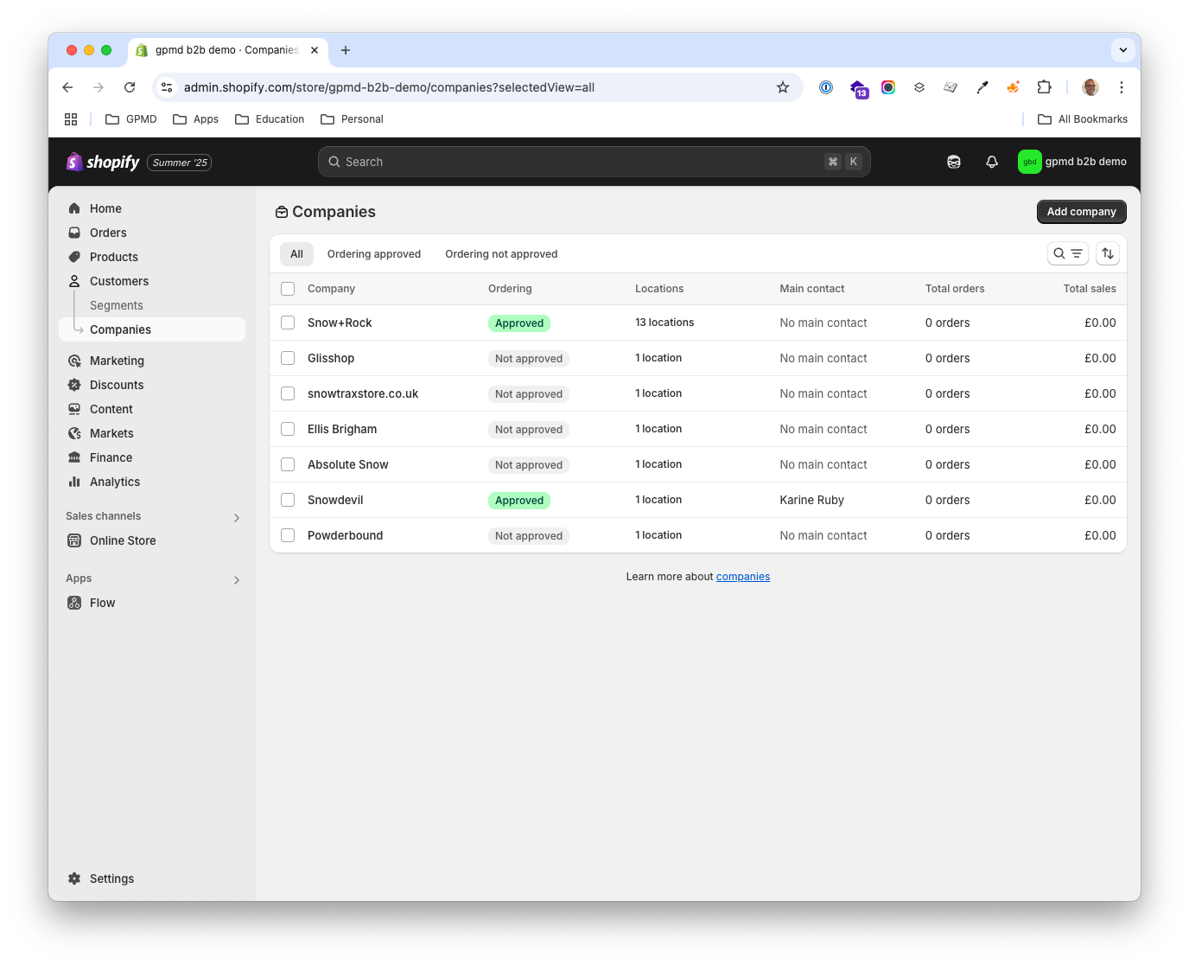Open the gpmd b2b demo store menu
The height and width of the screenshot is (965, 1189).
coord(1072,162)
